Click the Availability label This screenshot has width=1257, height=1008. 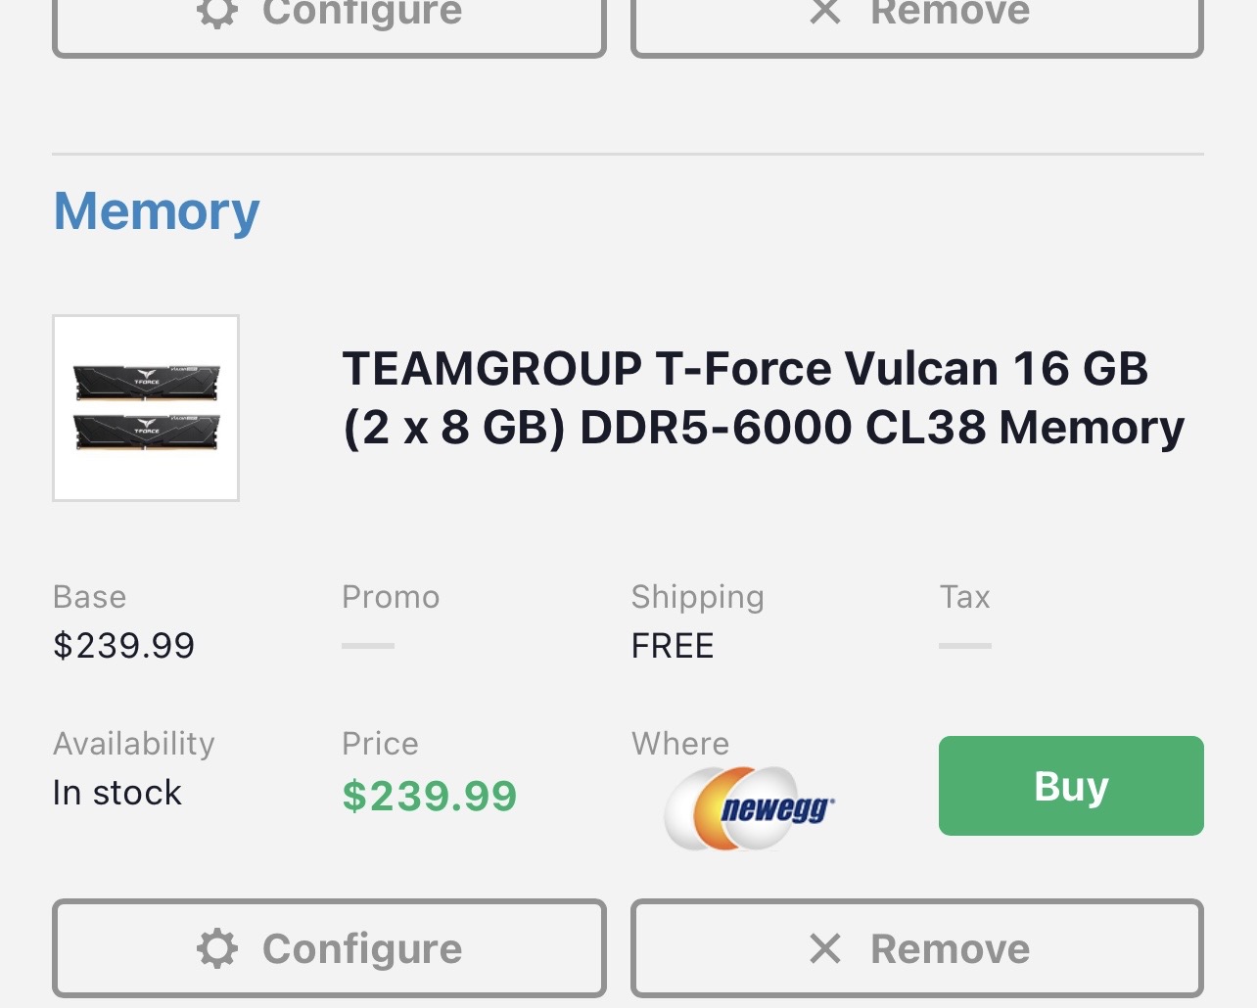pyautogui.click(x=134, y=744)
